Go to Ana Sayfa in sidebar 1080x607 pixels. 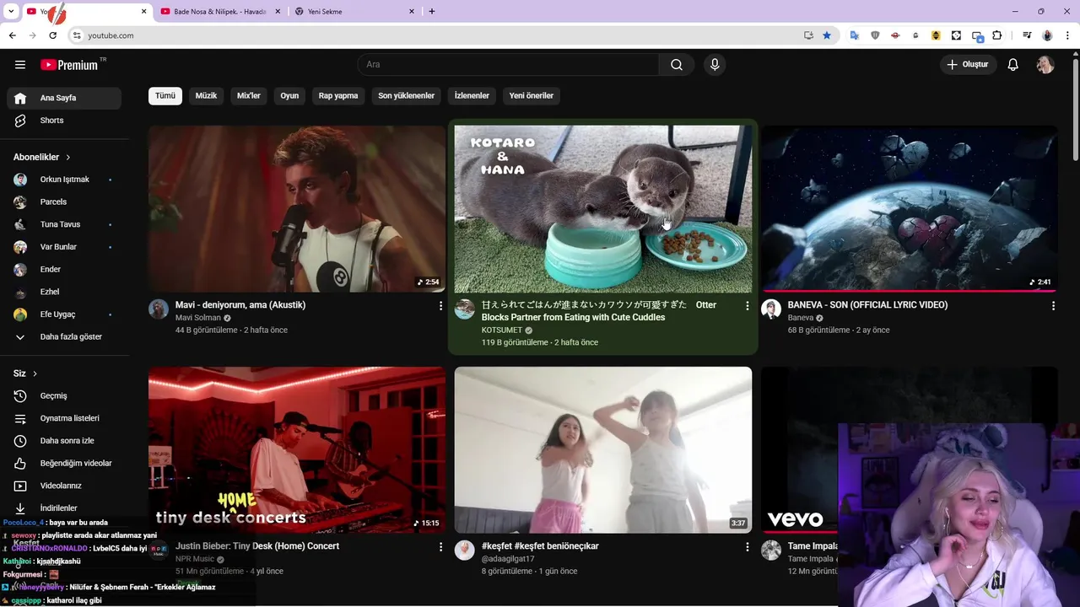64,98
